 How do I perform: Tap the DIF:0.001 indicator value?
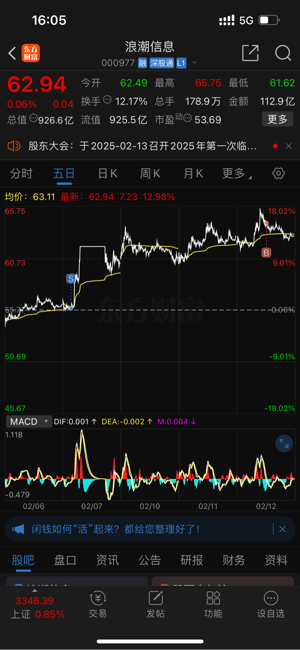[75, 422]
